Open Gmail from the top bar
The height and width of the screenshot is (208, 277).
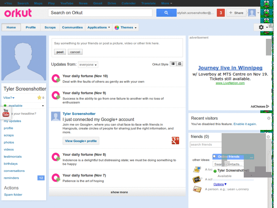[x=98, y=3]
